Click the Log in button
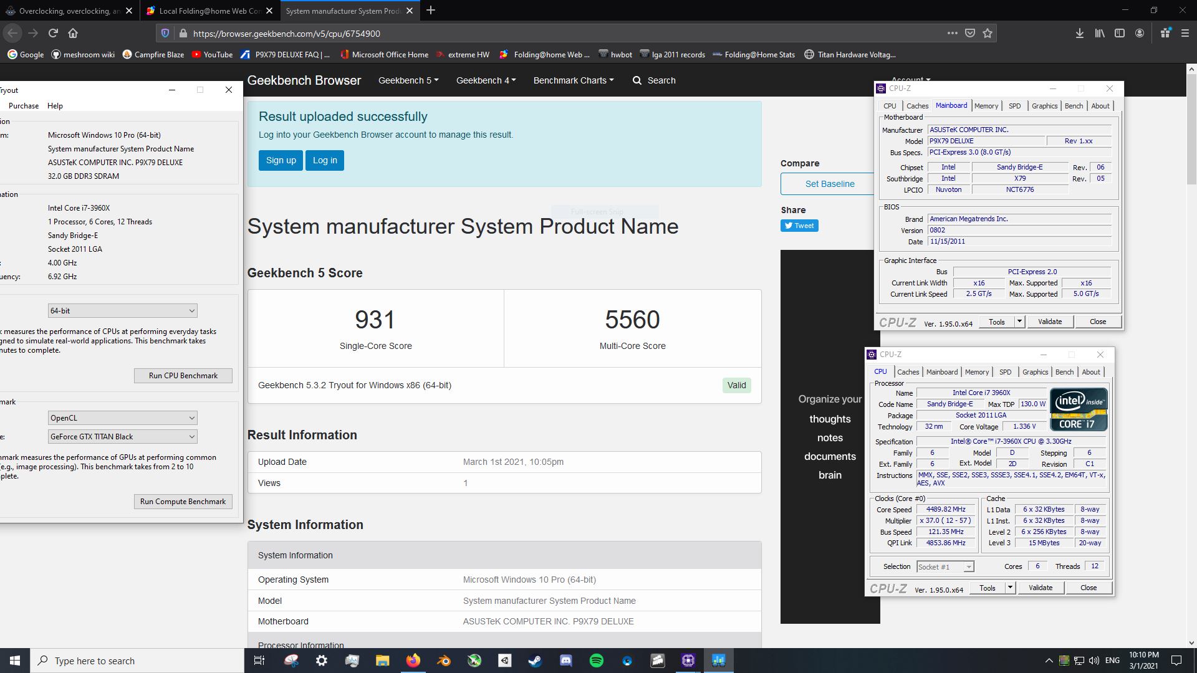The height and width of the screenshot is (673, 1197). pyautogui.click(x=325, y=160)
